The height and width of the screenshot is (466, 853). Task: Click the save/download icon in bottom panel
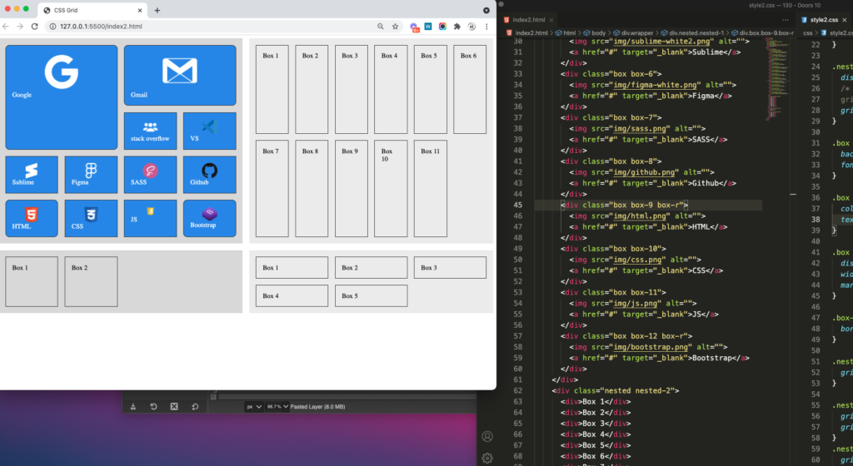coord(132,407)
